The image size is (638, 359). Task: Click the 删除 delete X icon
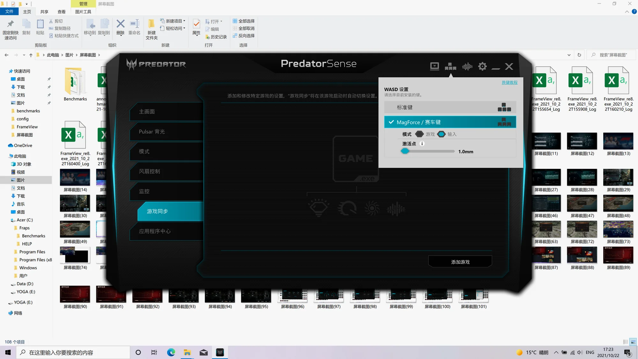pos(120,24)
